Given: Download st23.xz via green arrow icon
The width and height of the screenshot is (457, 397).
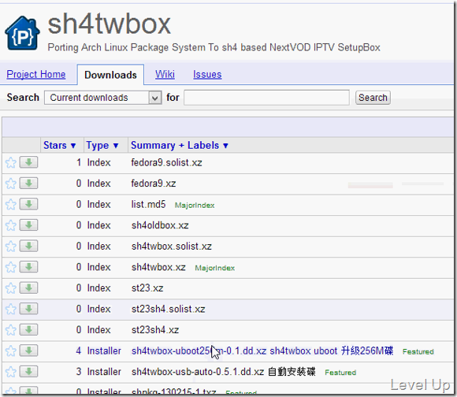Looking at the screenshot, I should (28, 288).
